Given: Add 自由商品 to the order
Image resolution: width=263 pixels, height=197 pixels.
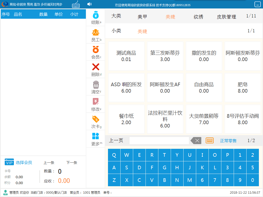Looking at the screenshot, I should [x=204, y=87].
